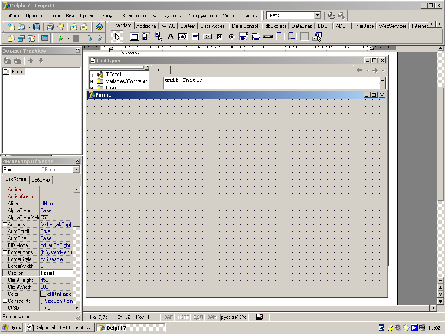The height and width of the screenshot is (334, 445).
Task: Open the back navigation history dropdown
Action: [x=367, y=70]
